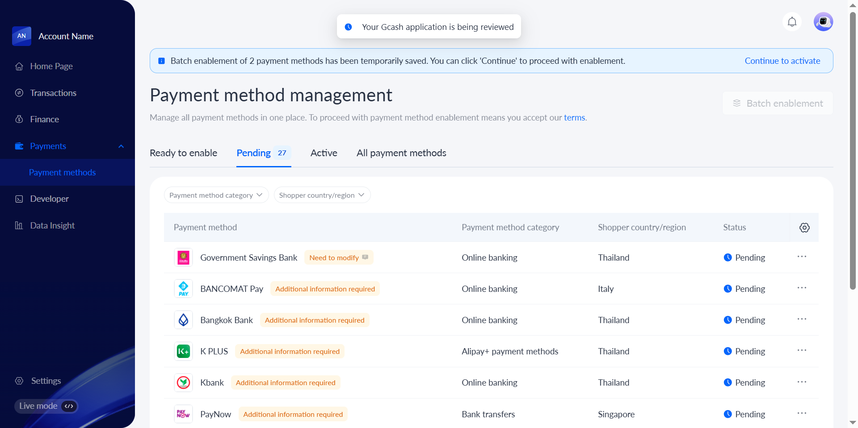Click Continue to activate link
The width and height of the screenshot is (858, 428).
click(x=782, y=61)
